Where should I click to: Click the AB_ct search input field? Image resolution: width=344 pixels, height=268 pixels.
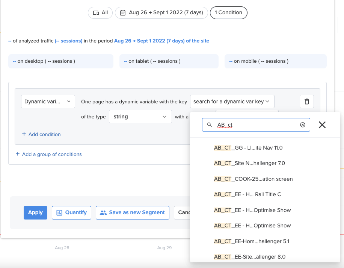click(256, 125)
